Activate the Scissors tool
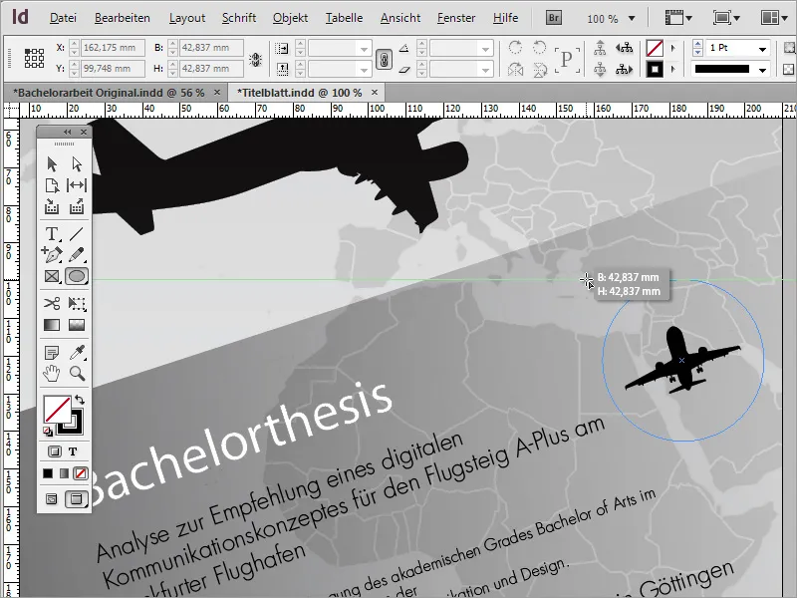This screenshot has height=598, width=797. click(52, 304)
